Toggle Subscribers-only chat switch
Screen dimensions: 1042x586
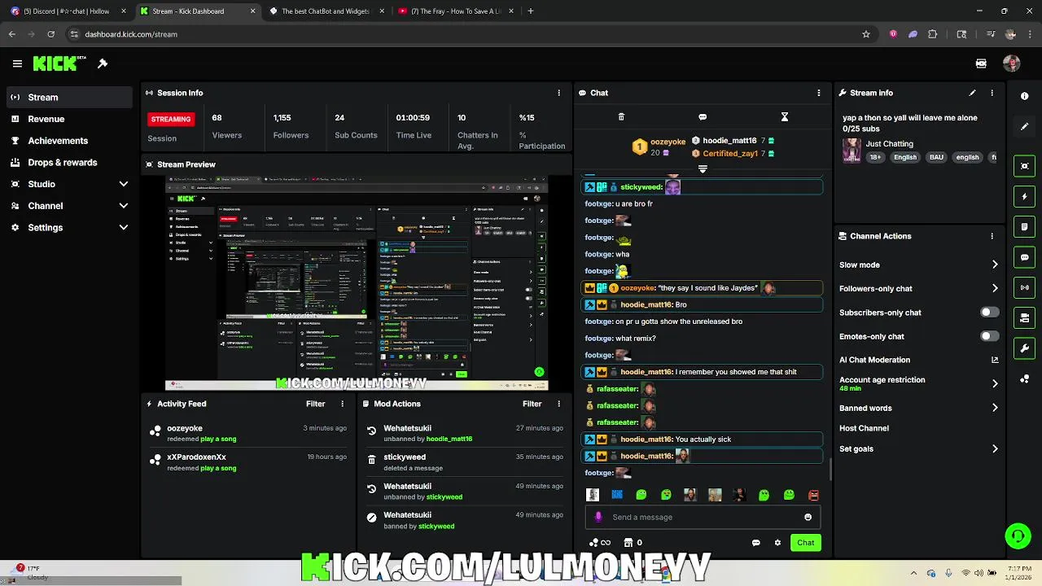tap(989, 313)
